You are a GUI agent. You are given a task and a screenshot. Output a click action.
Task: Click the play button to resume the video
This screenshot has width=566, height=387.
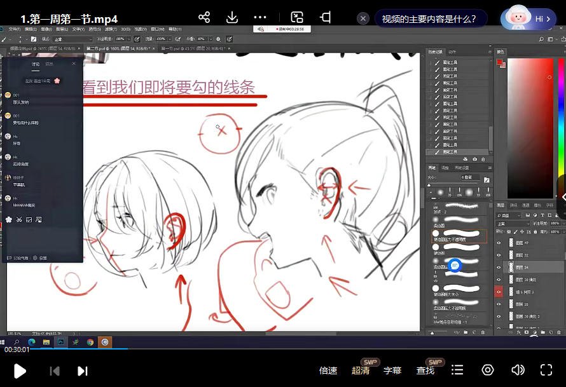(19, 370)
